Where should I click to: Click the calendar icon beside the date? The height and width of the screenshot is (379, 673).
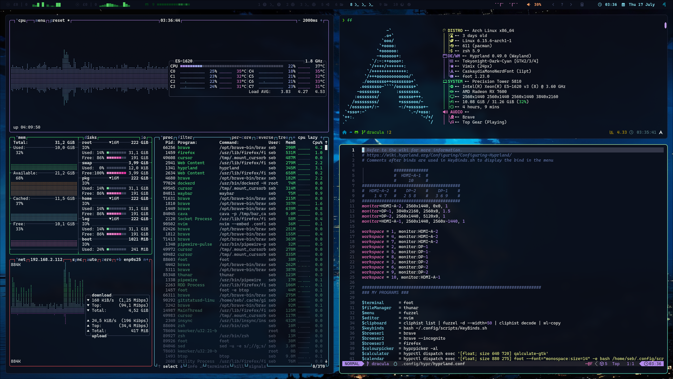pyautogui.click(x=623, y=5)
